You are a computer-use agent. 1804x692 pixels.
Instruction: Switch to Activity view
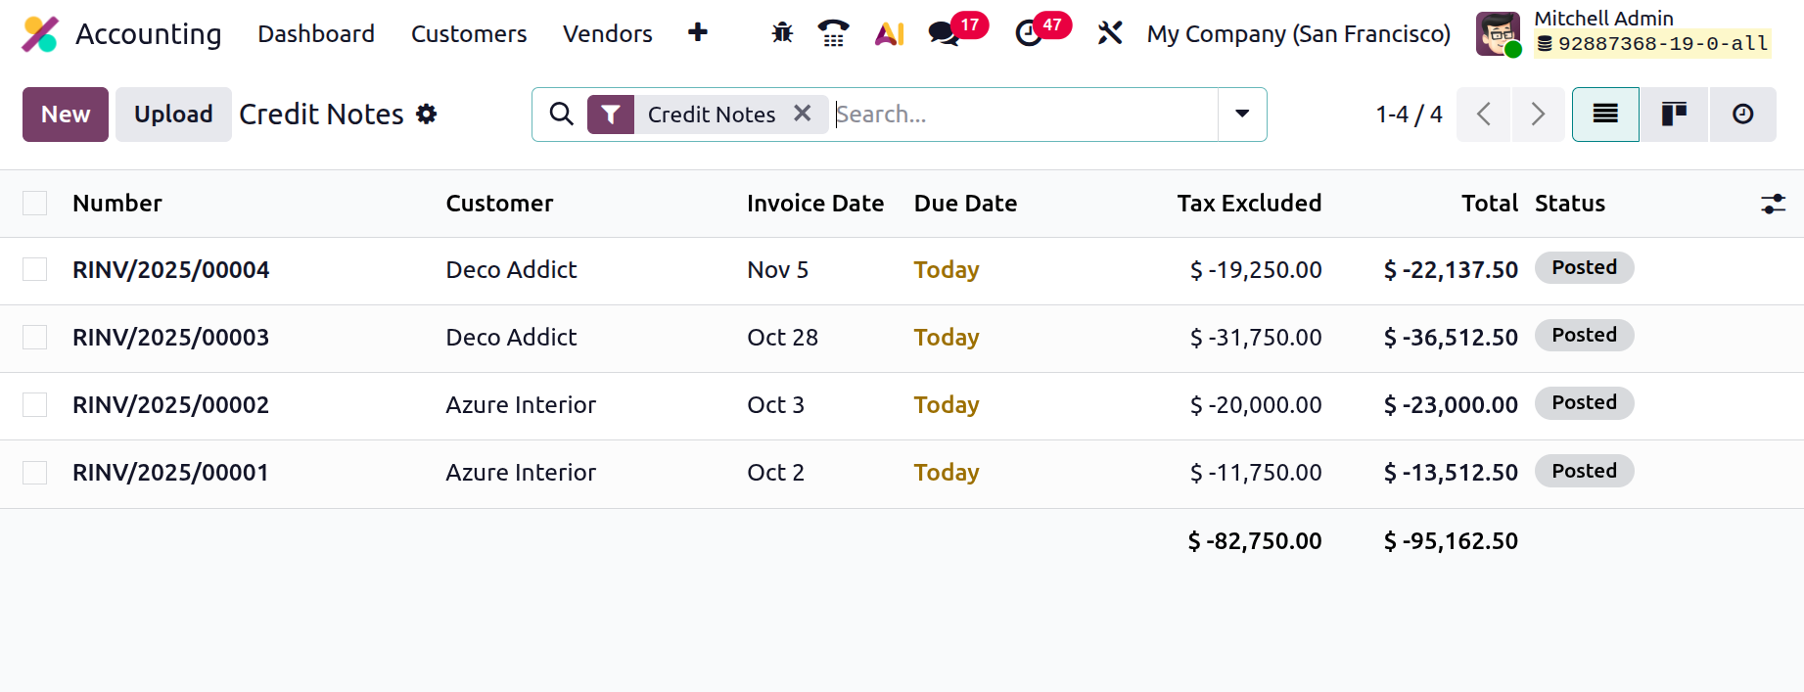[x=1742, y=115]
